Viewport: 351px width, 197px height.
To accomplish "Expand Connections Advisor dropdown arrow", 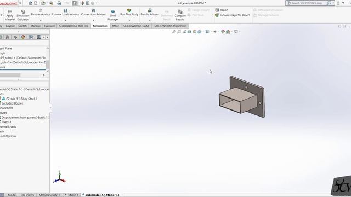I will (x=93, y=20).
